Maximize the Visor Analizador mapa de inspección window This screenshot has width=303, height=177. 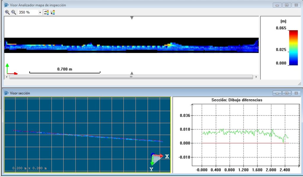287,5
